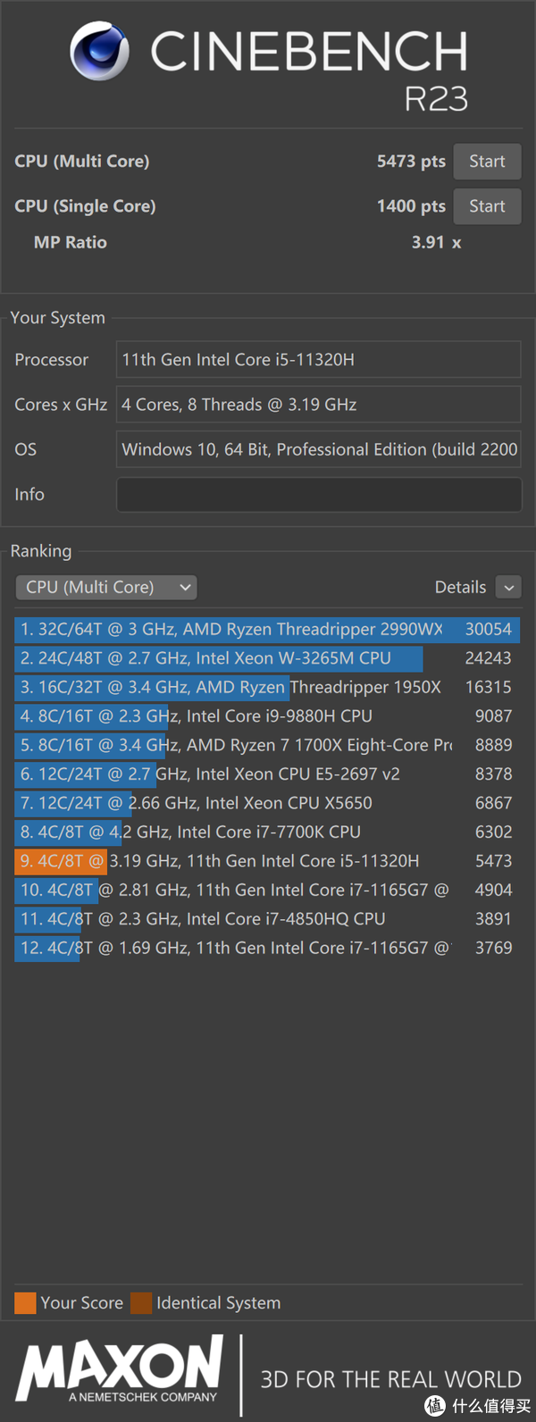Image resolution: width=536 pixels, height=1422 pixels.
Task: Select the Core i7-4850HQ ranking row
Action: pos(267,919)
